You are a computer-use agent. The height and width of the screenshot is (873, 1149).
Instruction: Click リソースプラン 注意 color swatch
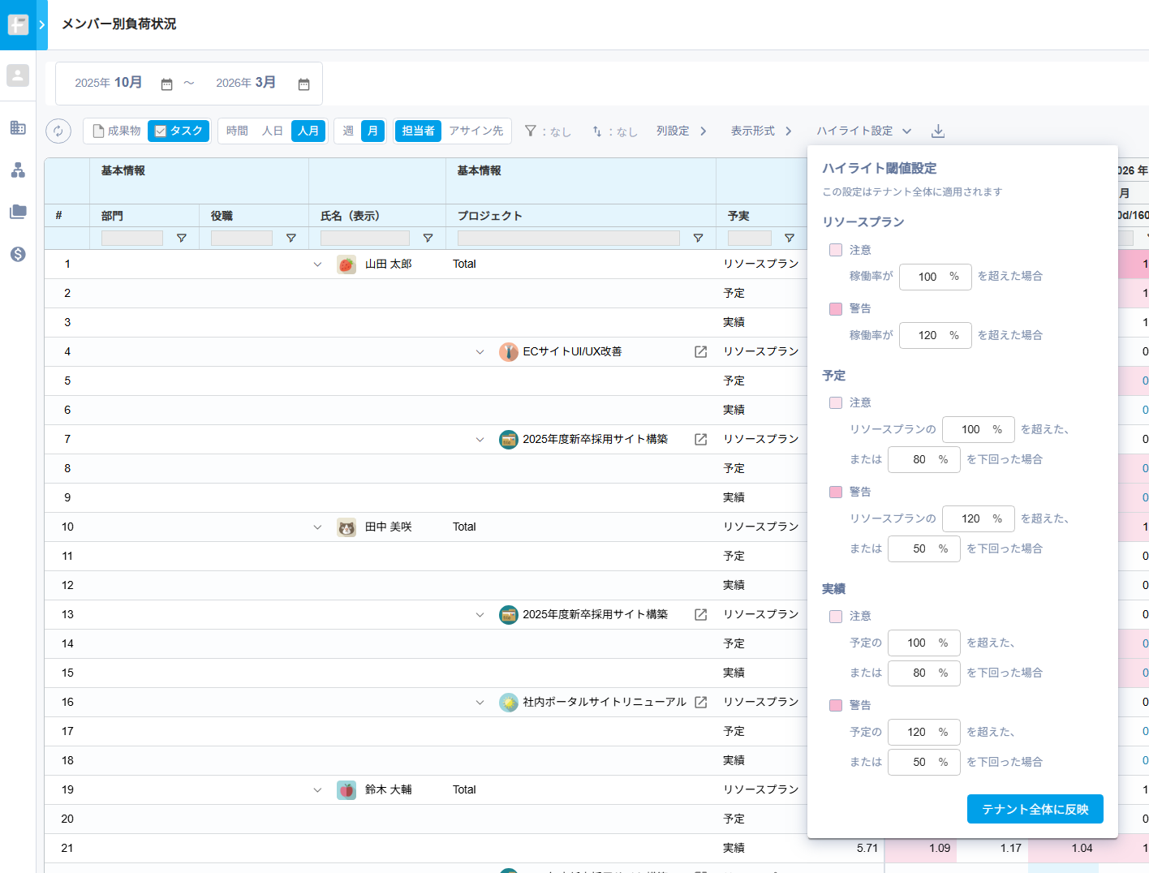coord(836,250)
